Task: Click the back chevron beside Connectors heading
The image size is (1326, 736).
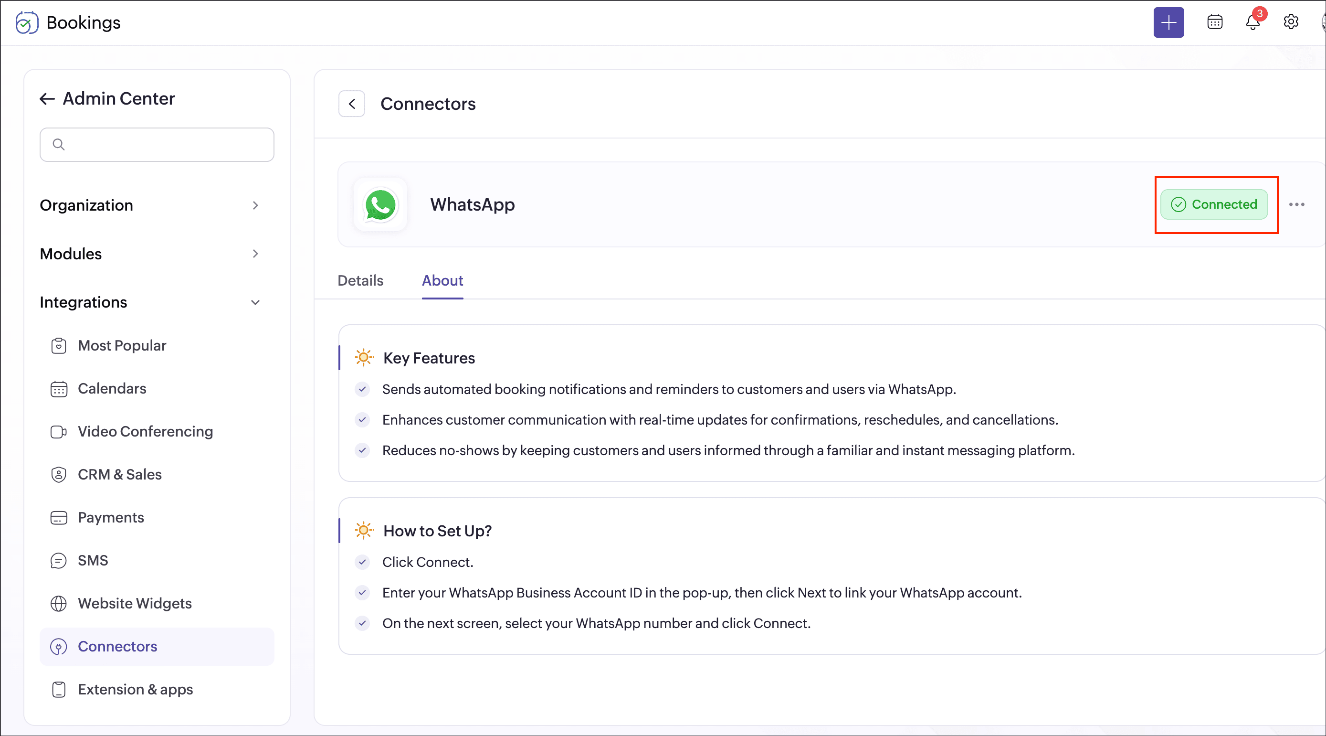Action: (352, 104)
